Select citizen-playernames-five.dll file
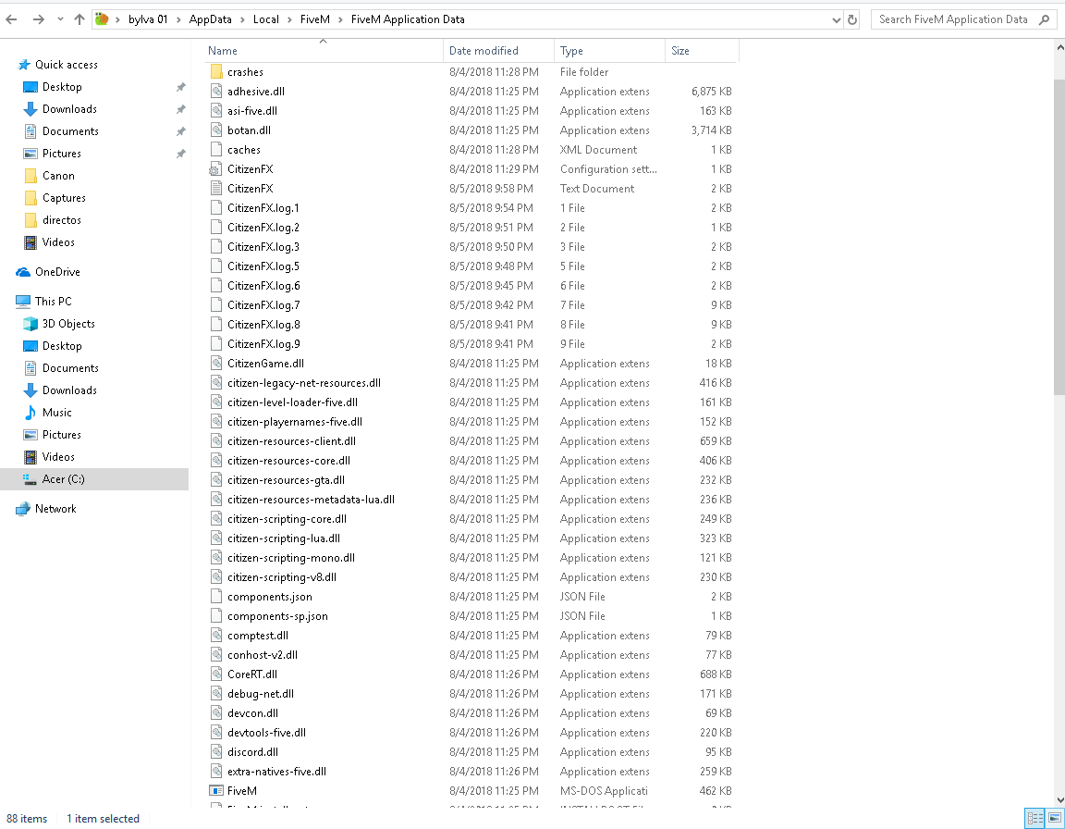This screenshot has height=829, width=1065. pos(295,422)
